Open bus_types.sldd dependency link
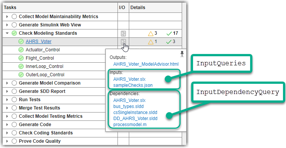The image size is (286, 148). tap(128, 106)
